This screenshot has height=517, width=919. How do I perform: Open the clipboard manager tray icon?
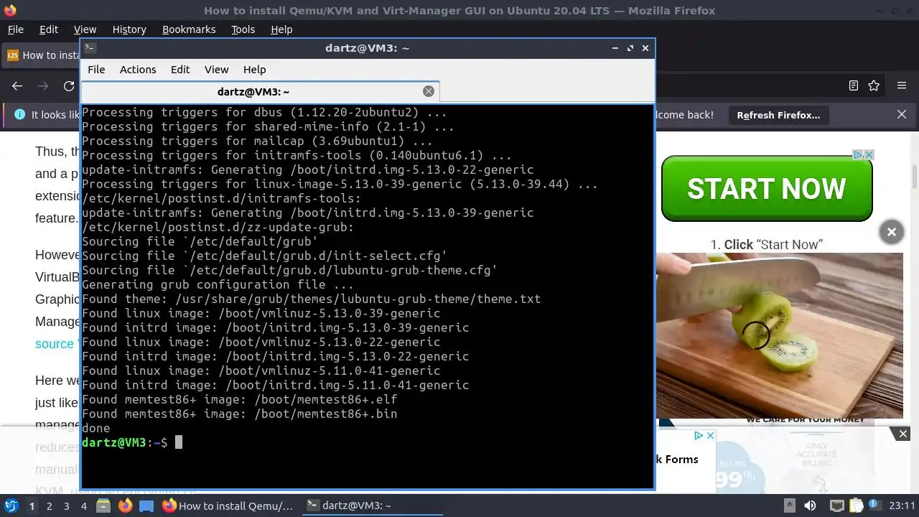coord(857,506)
